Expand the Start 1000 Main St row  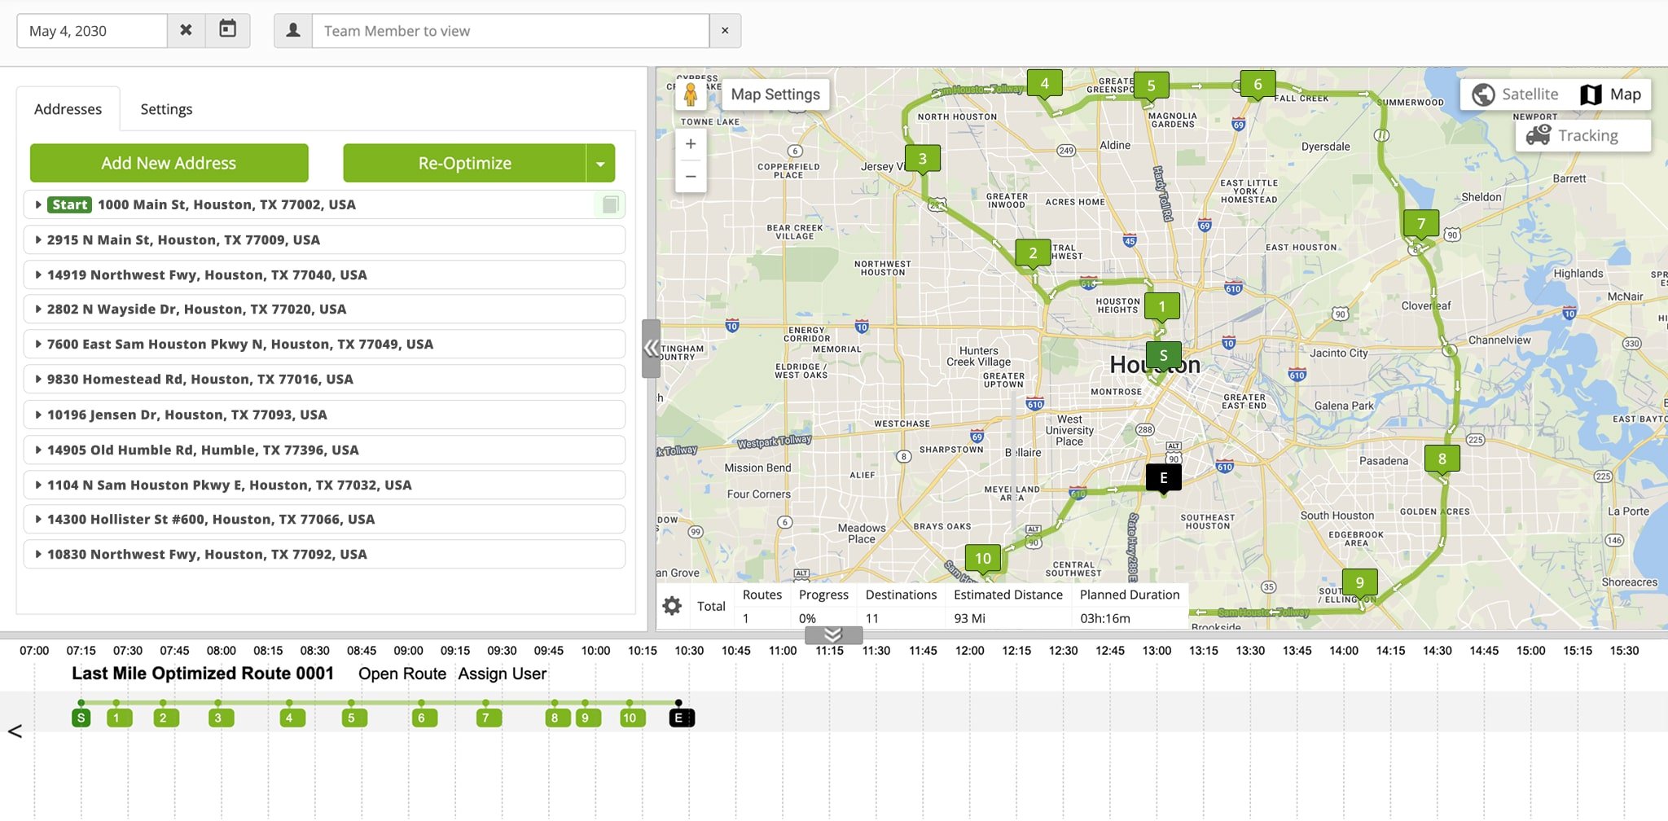38,204
